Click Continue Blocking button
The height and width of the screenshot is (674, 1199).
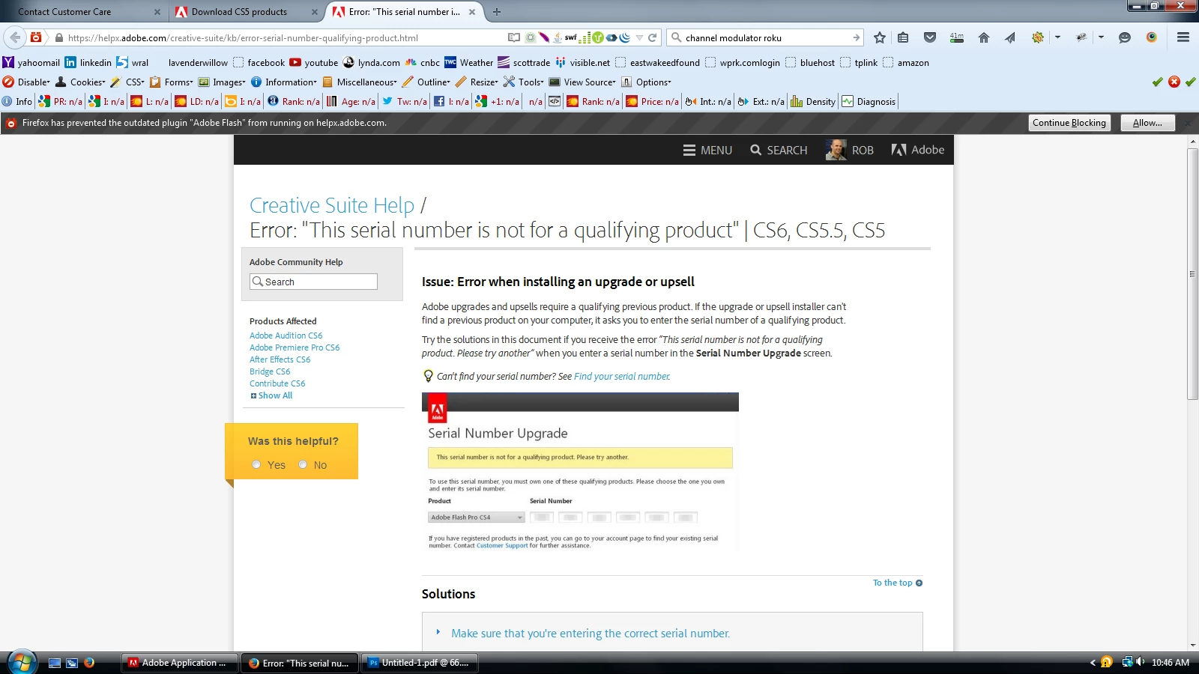coord(1069,123)
